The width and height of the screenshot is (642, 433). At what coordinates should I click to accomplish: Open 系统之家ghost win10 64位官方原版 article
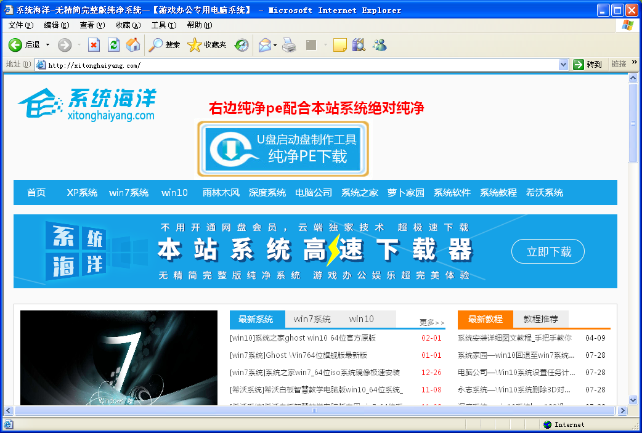303,338
